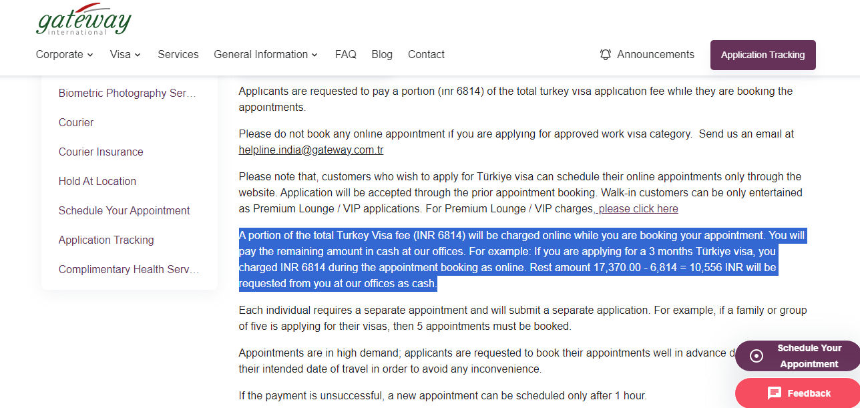The height and width of the screenshot is (408, 860).
Task: Expand the General Information dropdown
Action: 266,55
